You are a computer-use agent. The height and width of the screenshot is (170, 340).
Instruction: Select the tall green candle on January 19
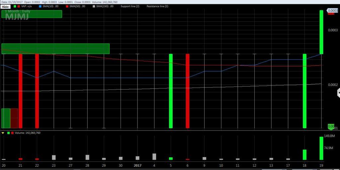pos(321,32)
